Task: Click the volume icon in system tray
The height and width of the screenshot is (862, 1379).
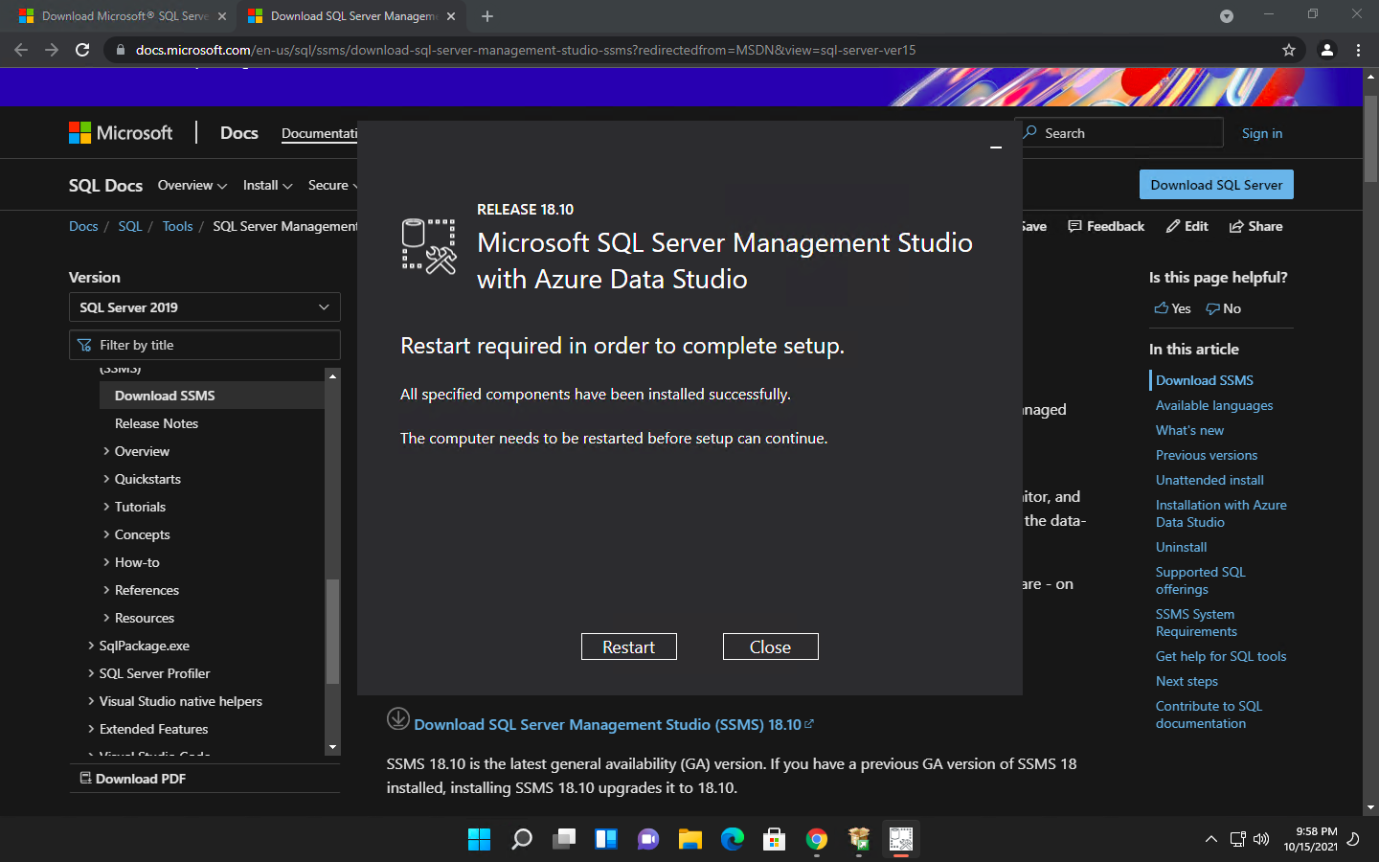Action: tap(1261, 839)
